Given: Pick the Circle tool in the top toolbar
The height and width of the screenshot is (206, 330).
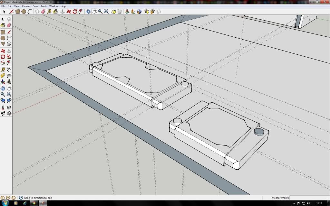Looking at the screenshot, I should [24, 12].
